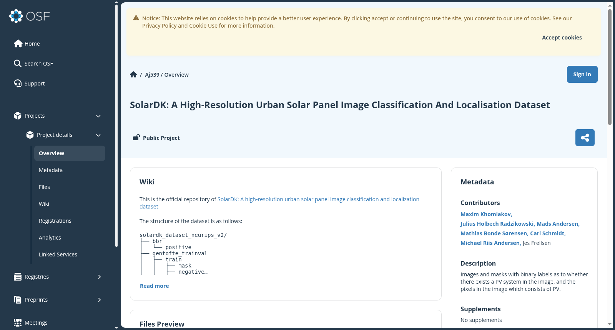The width and height of the screenshot is (615, 330).
Task: Expand the Registries section arrow
Action: pos(99,277)
